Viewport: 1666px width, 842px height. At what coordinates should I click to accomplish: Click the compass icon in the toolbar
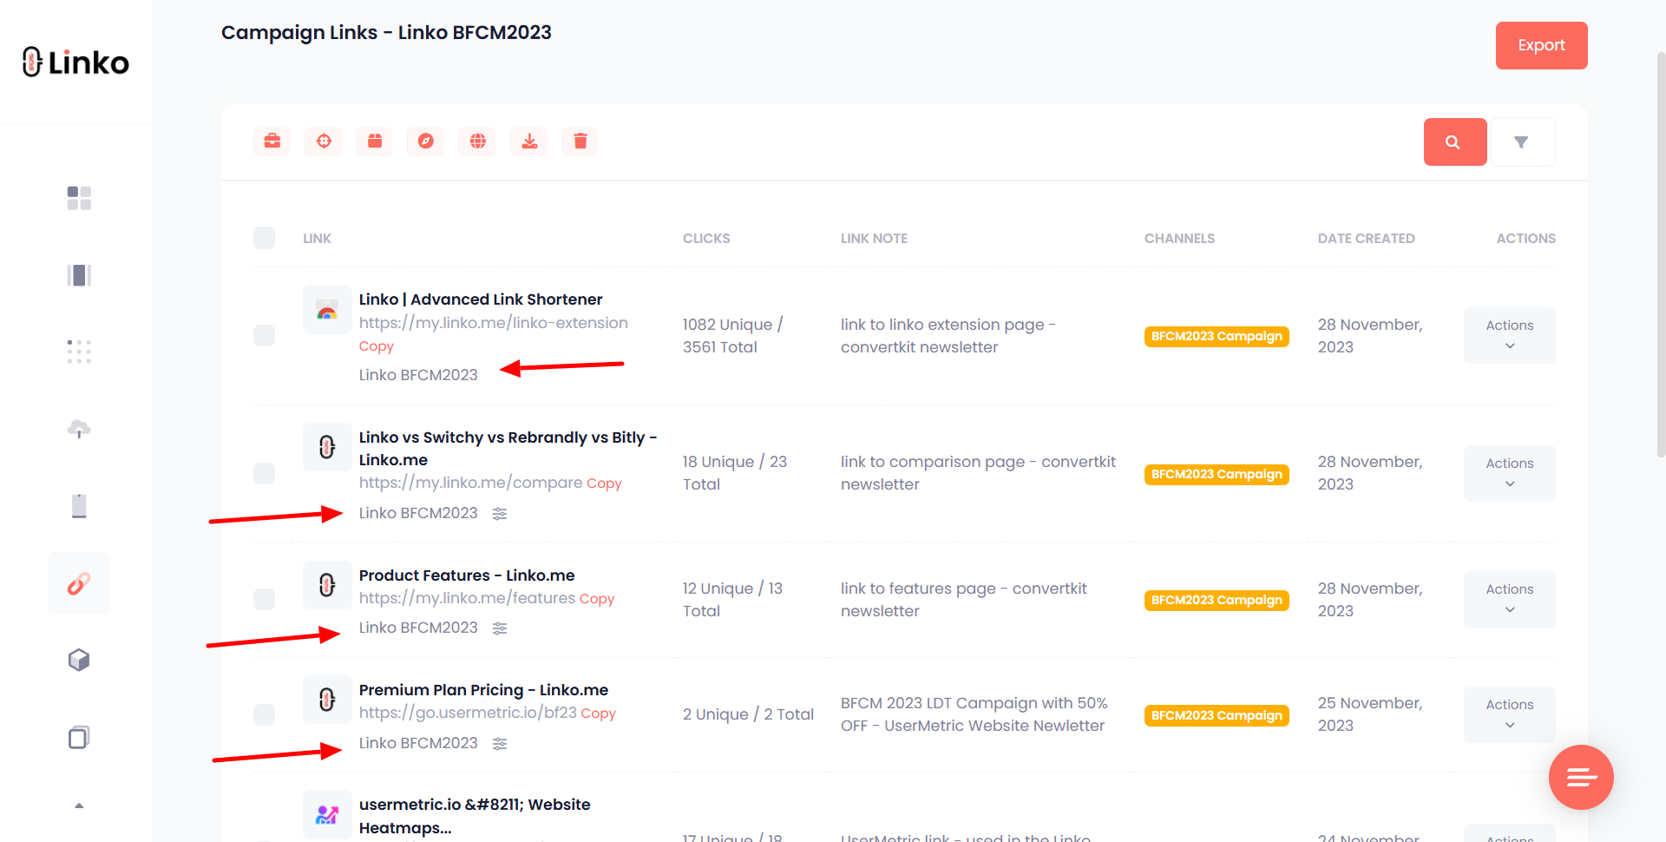tap(426, 141)
